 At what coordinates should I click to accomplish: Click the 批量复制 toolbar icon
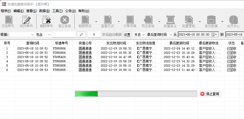(x=189, y=20)
